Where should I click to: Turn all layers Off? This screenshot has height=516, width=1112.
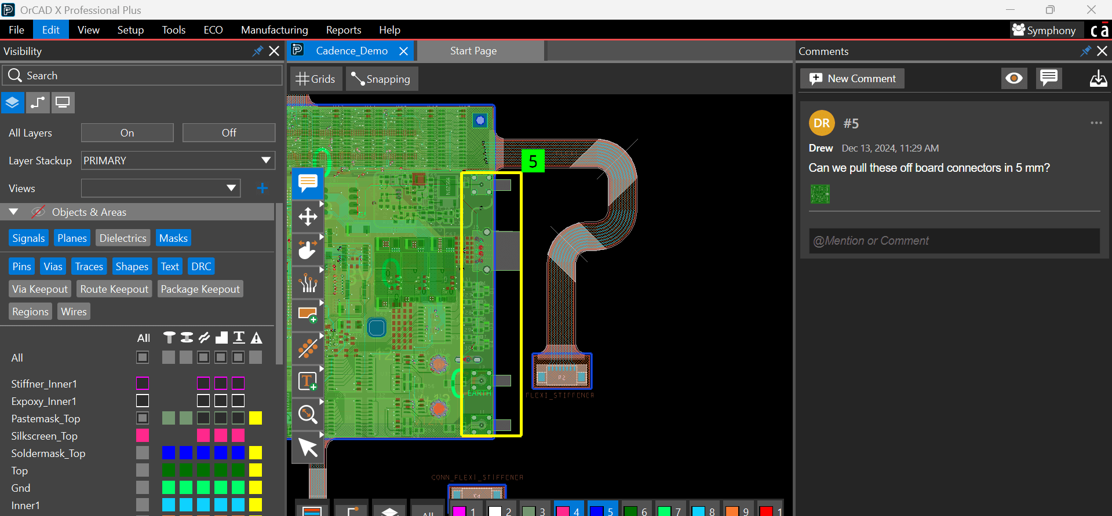point(229,132)
